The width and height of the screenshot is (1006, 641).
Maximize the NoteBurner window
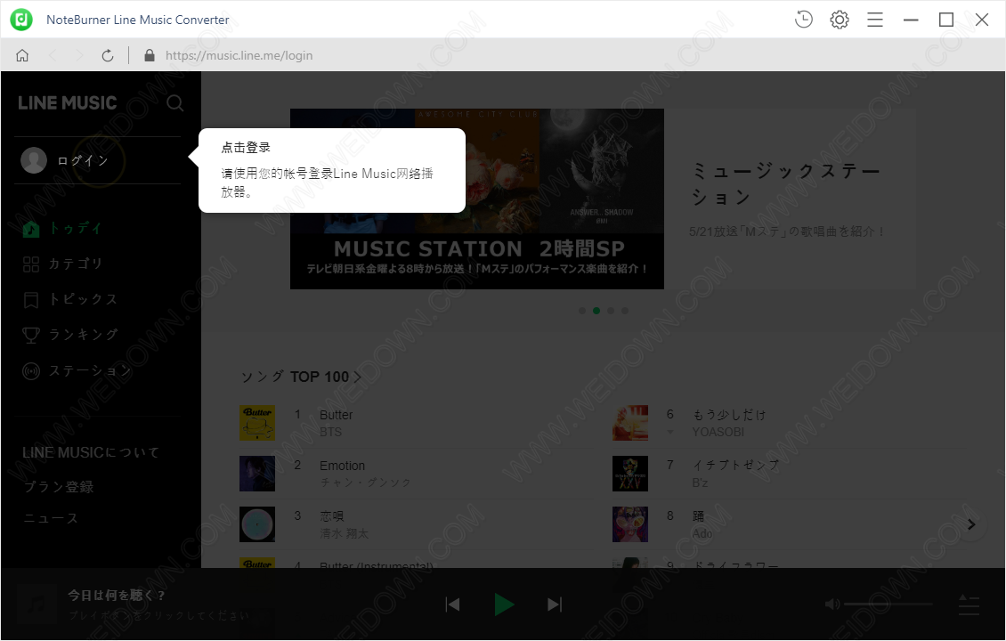[x=945, y=20]
